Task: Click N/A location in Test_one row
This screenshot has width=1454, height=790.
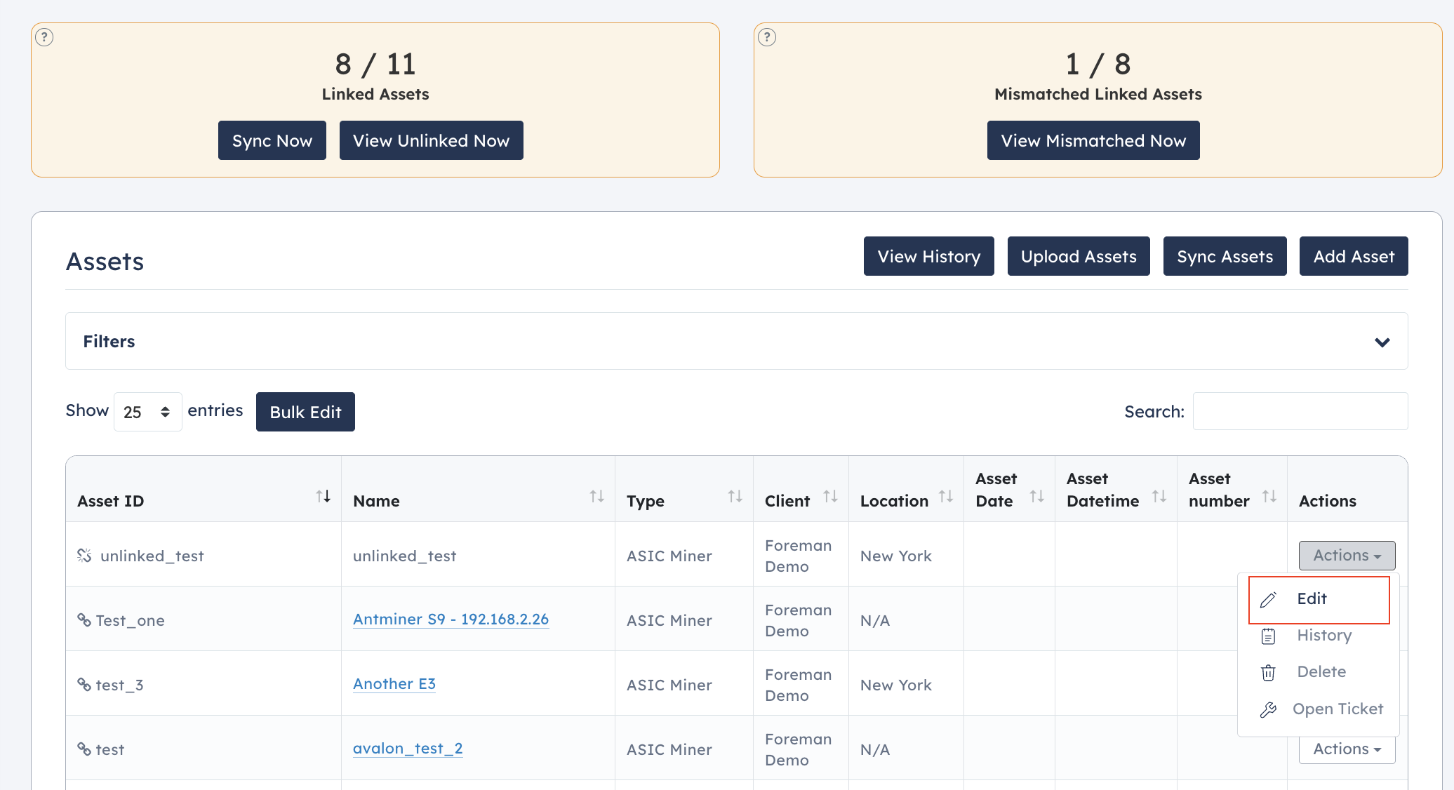Action: [875, 620]
